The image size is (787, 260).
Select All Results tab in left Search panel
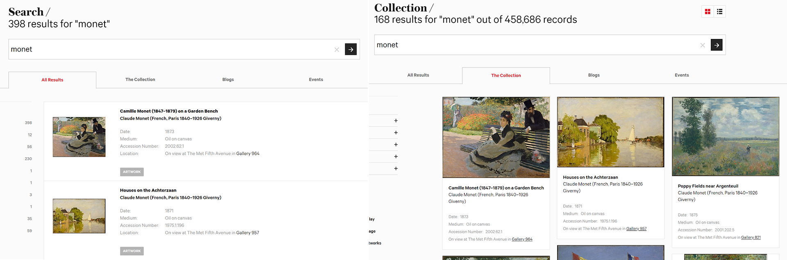coord(52,80)
